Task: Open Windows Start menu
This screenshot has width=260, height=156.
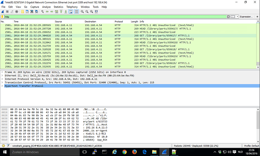Action: click(5, 152)
